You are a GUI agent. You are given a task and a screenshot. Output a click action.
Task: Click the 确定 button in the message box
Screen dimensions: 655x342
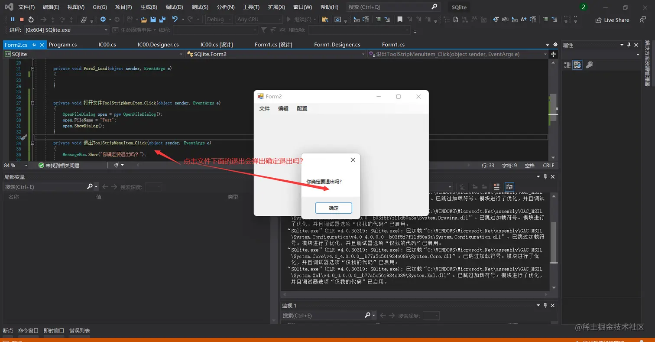click(x=334, y=208)
